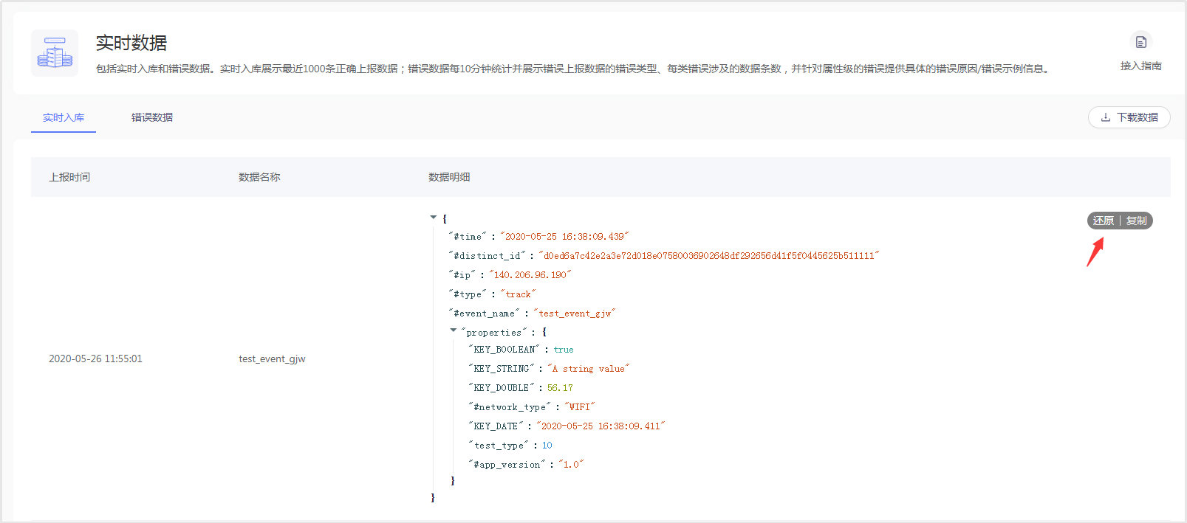Click the download icon in 下载数据 button
The height and width of the screenshot is (523, 1187).
[x=1106, y=117]
